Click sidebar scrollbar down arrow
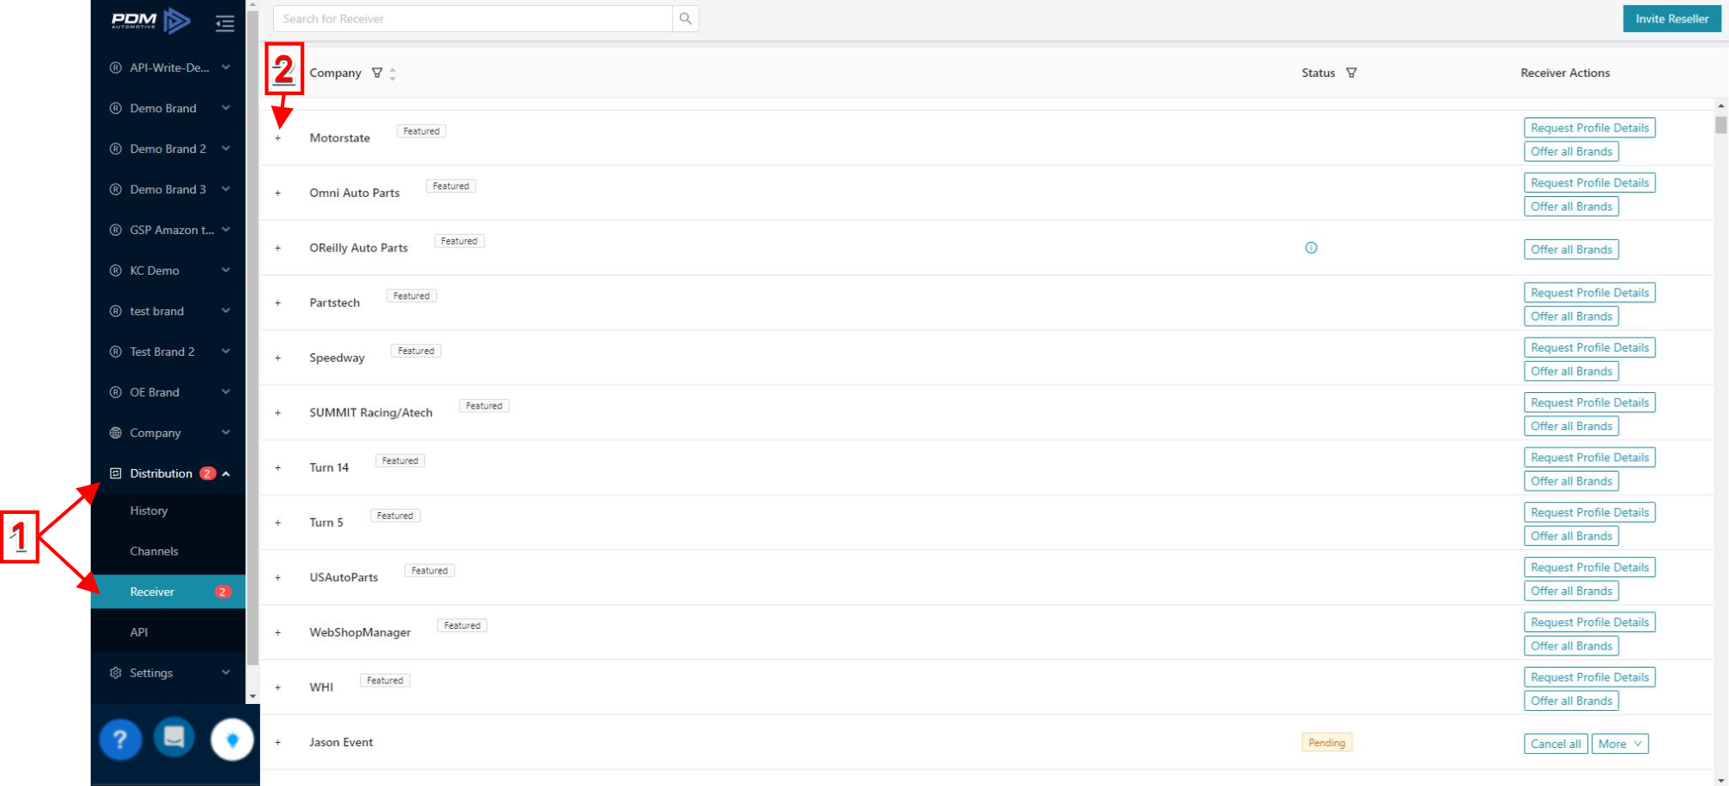 (252, 696)
